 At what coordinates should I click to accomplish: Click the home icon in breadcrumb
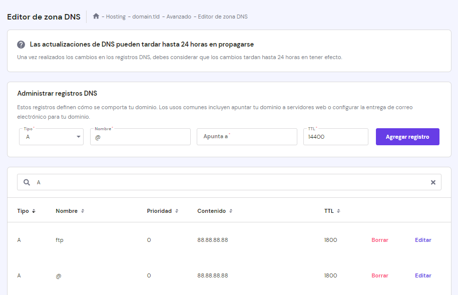coord(96,16)
